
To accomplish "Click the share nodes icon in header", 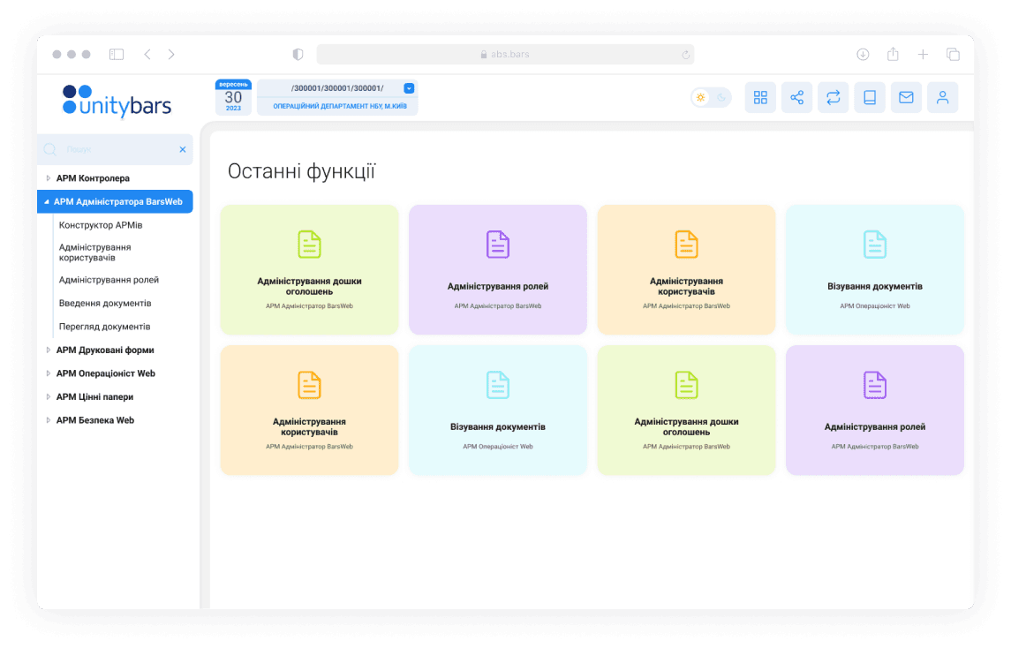I will coord(796,97).
